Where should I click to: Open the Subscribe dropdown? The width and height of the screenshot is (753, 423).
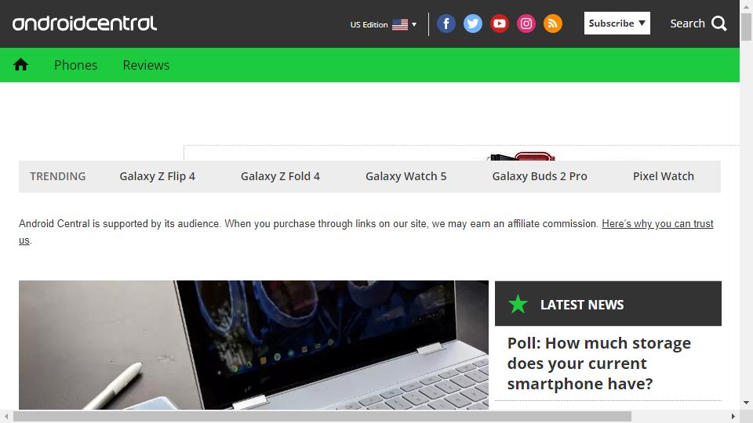pos(617,23)
